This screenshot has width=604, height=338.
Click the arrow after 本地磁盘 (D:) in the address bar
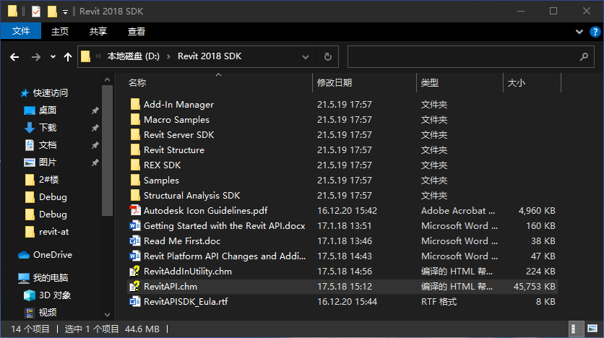pyautogui.click(x=168, y=56)
